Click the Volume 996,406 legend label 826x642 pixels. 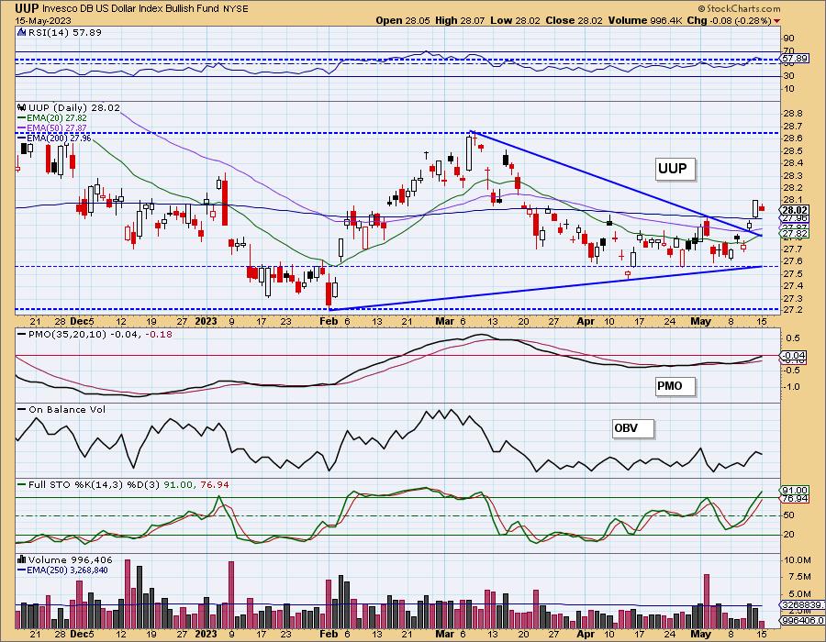point(70,559)
